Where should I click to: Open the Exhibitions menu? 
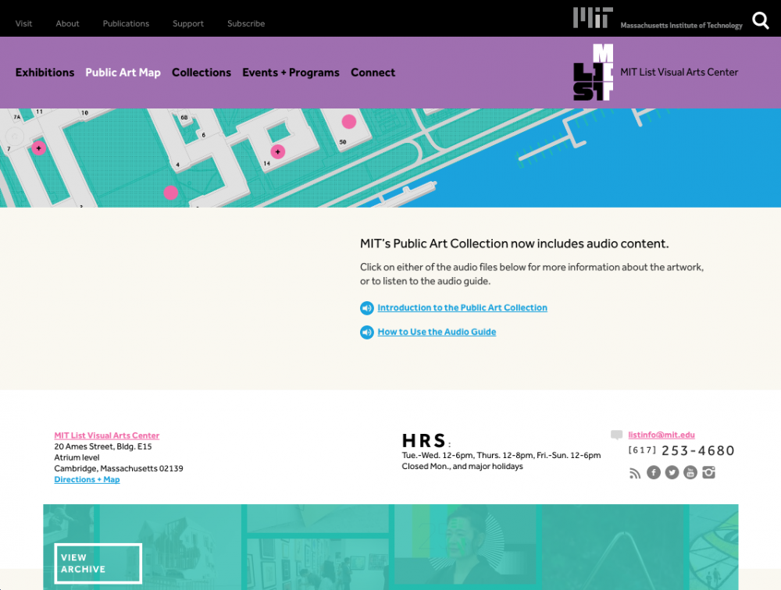click(x=45, y=73)
